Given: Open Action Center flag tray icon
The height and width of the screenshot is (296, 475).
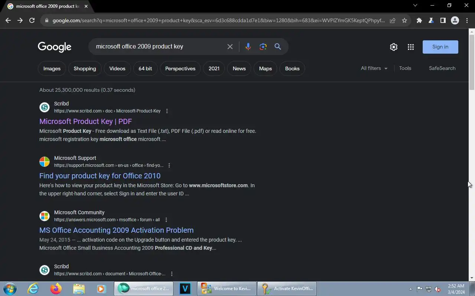Looking at the screenshot, I should [x=419, y=289].
